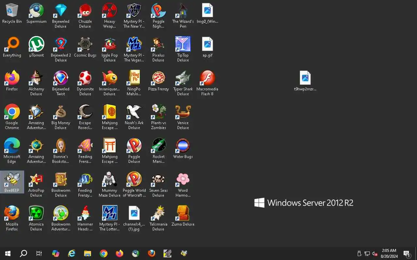Select Bookworm Adventures shortcut

[61, 219]
